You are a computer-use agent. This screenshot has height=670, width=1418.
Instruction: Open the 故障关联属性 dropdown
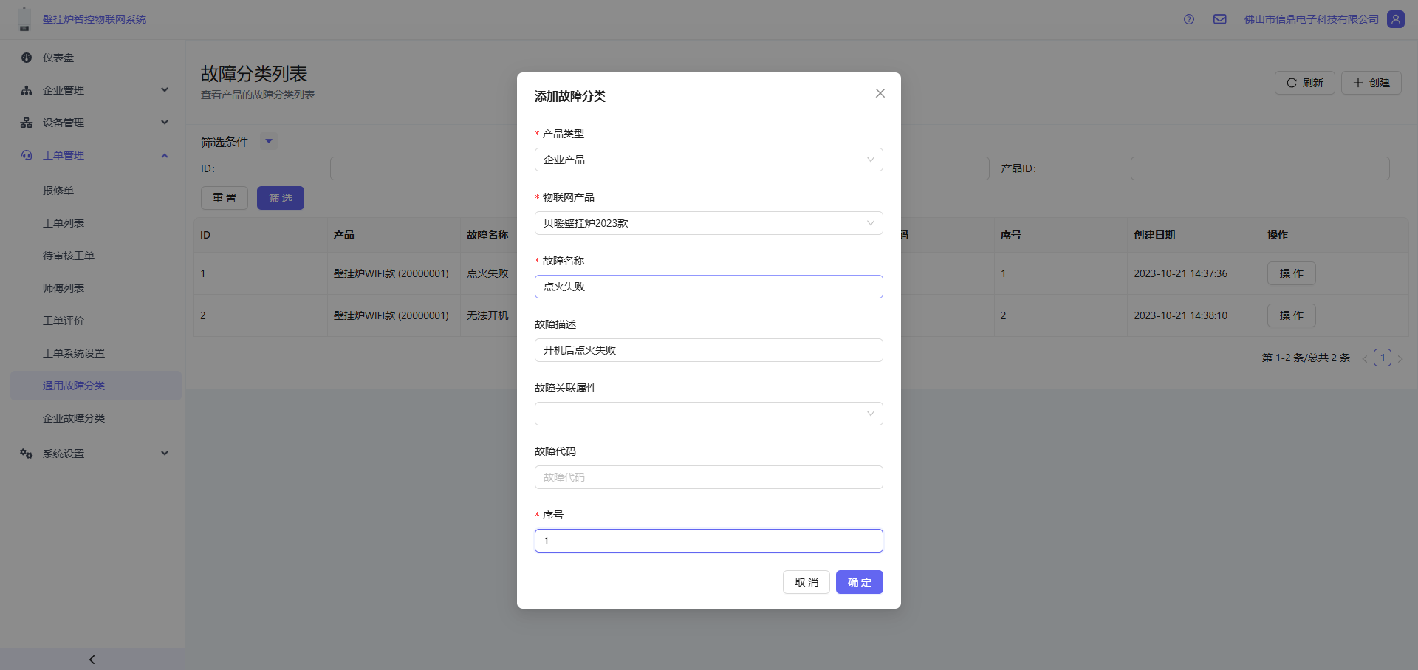(x=708, y=414)
